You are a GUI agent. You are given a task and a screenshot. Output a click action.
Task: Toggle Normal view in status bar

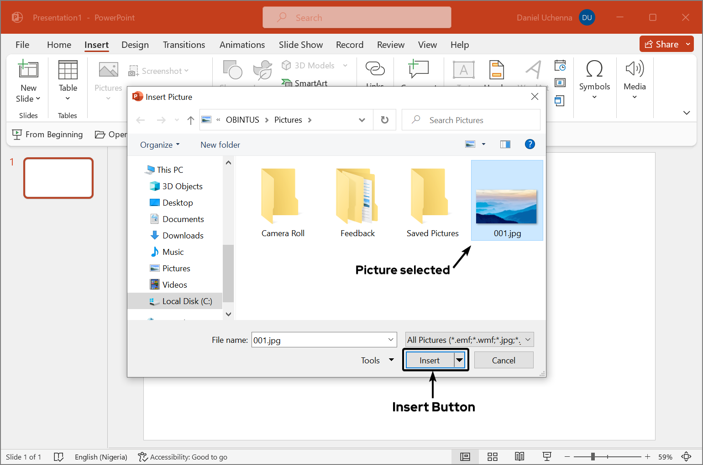coord(465,457)
